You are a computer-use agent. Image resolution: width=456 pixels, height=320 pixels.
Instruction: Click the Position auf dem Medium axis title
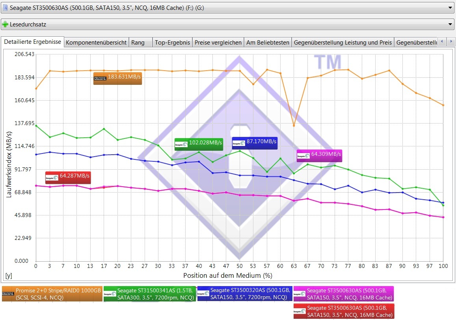click(228, 275)
